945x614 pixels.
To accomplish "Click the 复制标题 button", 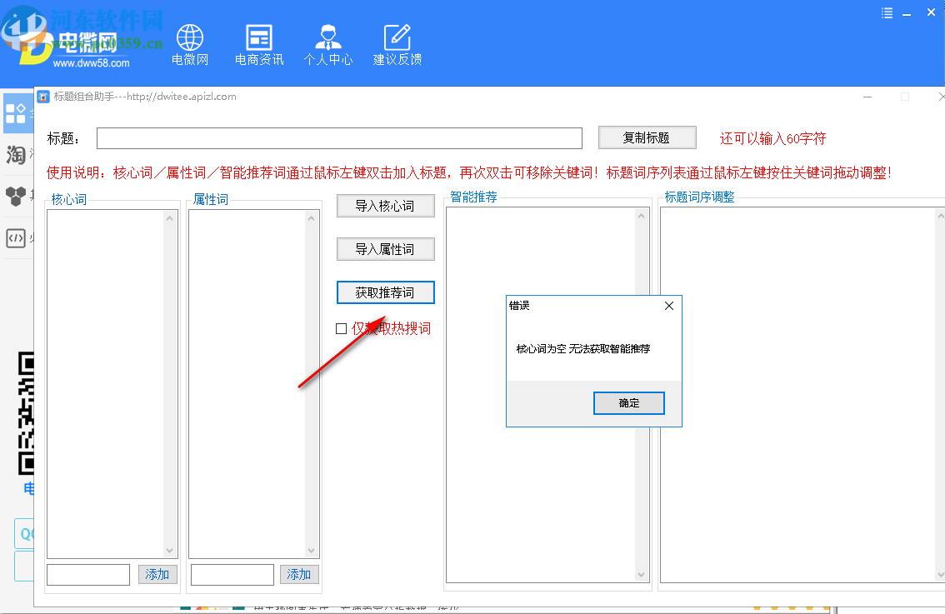I will (647, 137).
